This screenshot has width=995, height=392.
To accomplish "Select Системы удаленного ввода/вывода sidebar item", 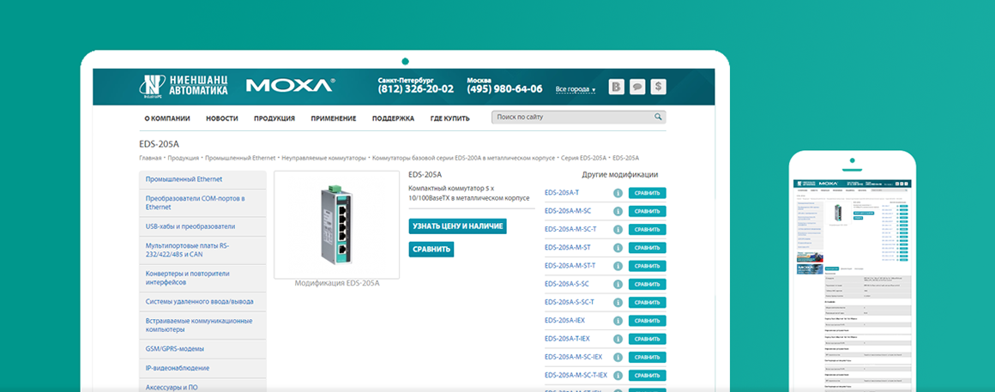I will click(x=202, y=302).
